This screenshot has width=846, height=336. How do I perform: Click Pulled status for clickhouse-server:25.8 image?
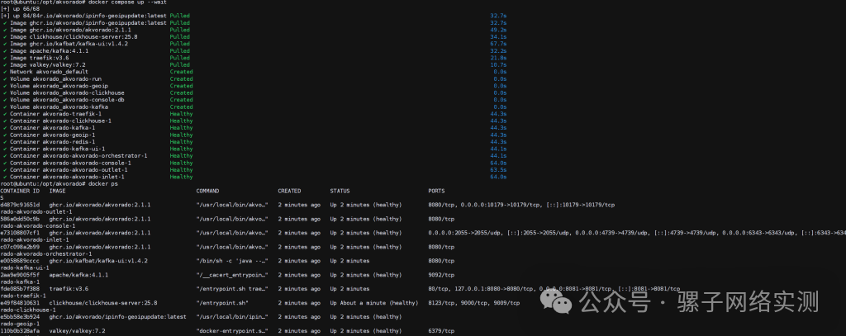[179, 37]
